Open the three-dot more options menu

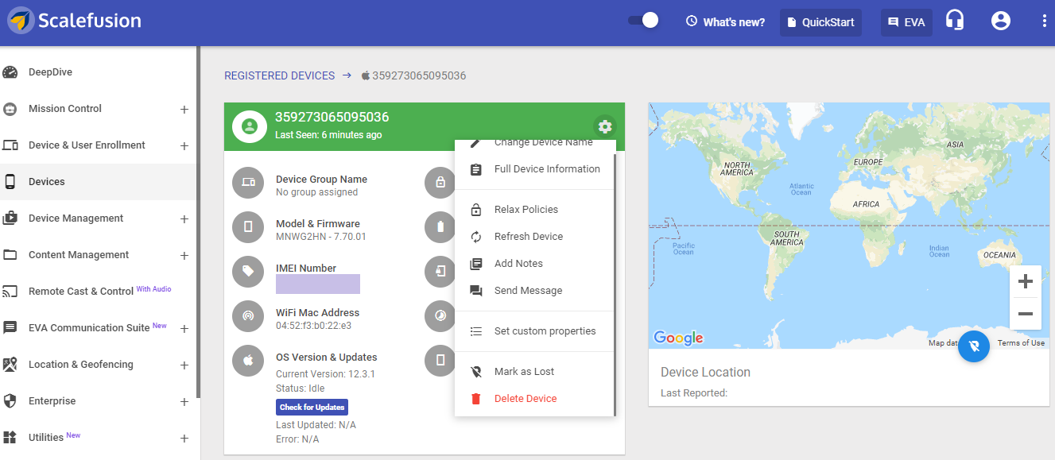(1045, 21)
